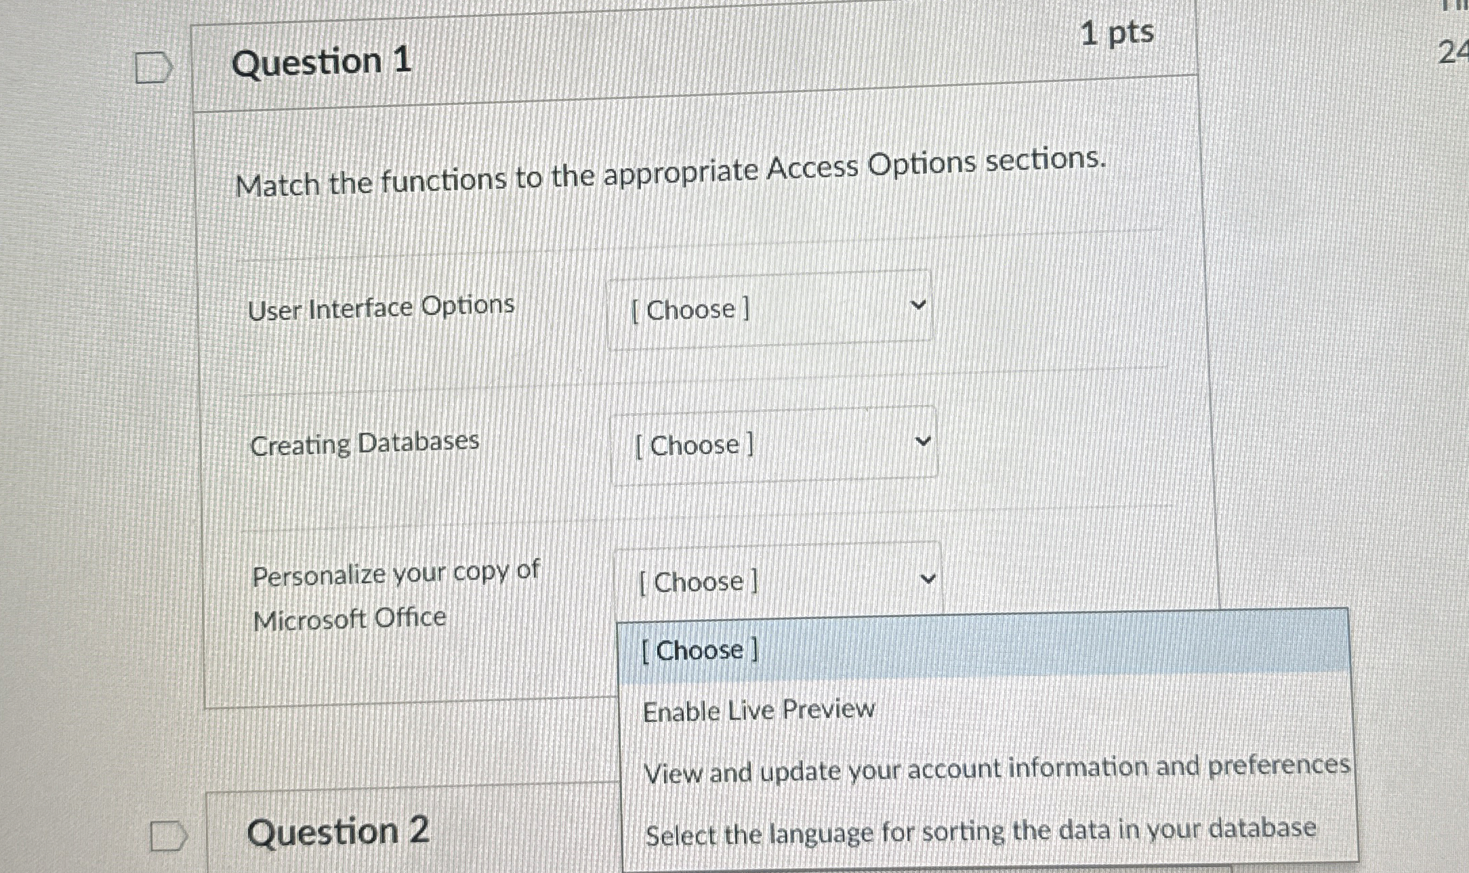Click the Creating Databases label
This screenshot has width=1469, height=873.
click(365, 444)
